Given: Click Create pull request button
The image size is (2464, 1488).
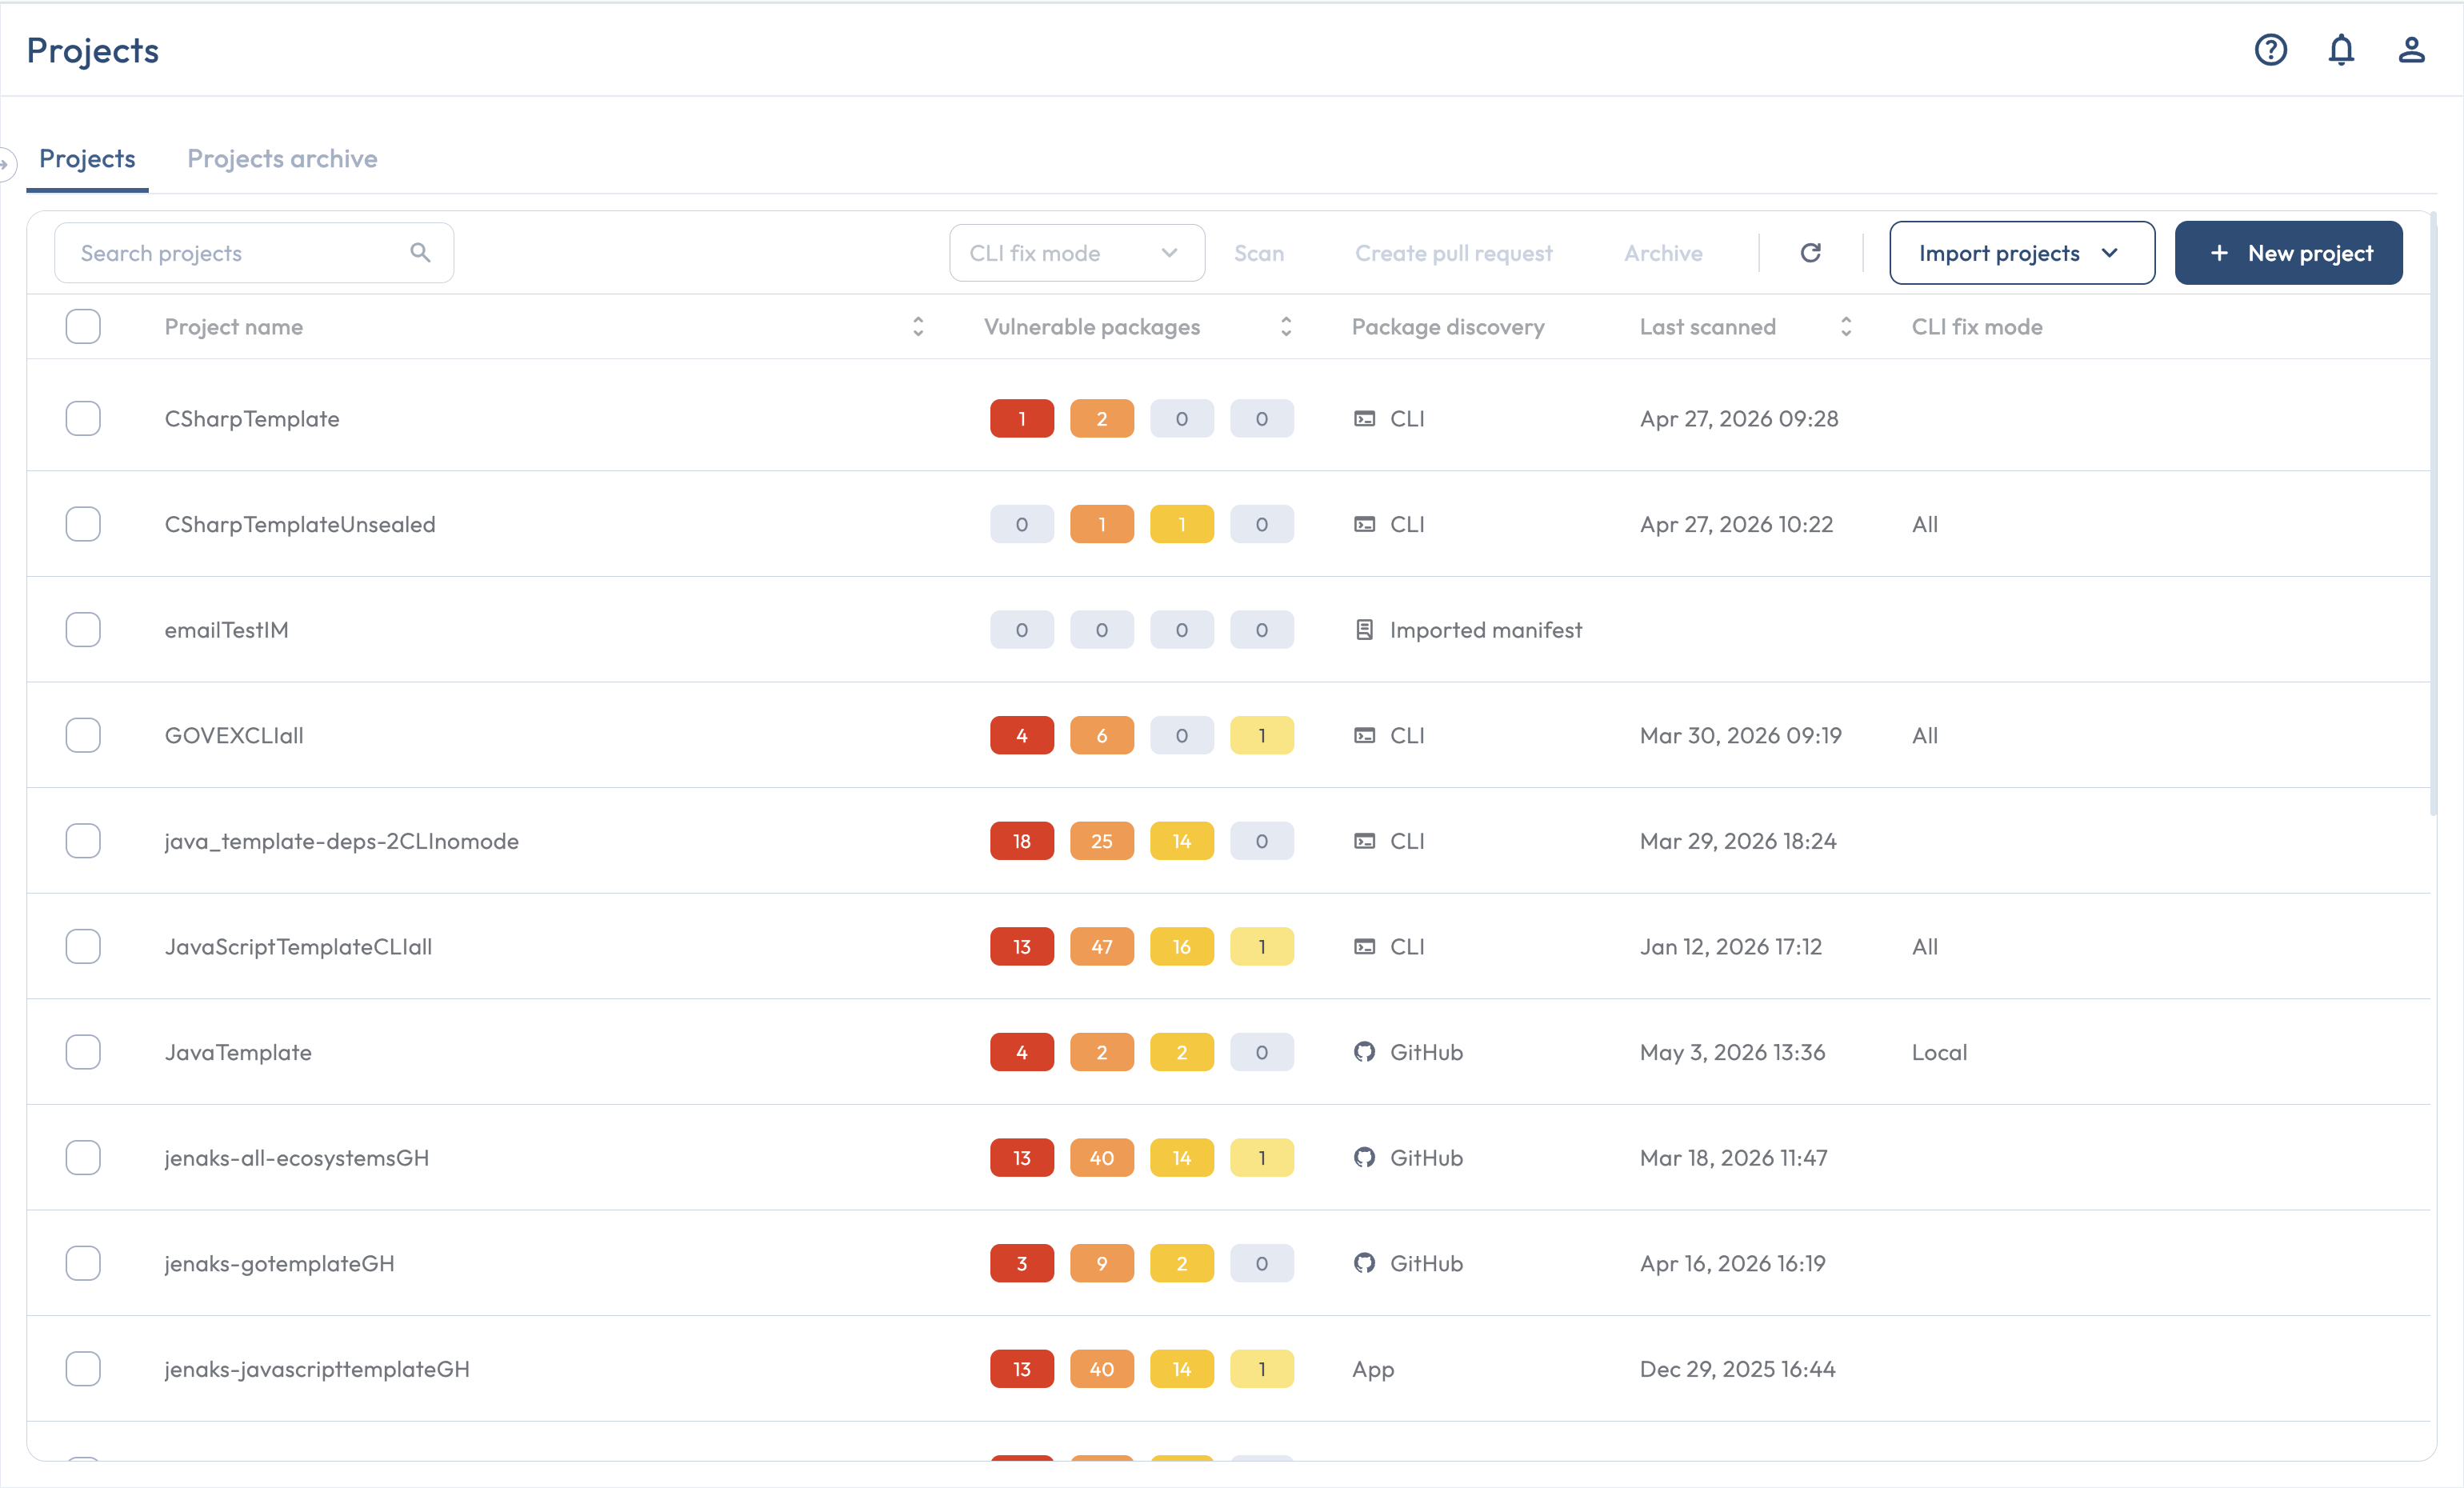Looking at the screenshot, I should click(x=1453, y=254).
